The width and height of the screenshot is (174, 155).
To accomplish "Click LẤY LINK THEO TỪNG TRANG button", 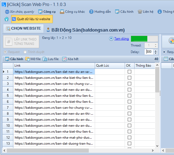I will 21,42.
